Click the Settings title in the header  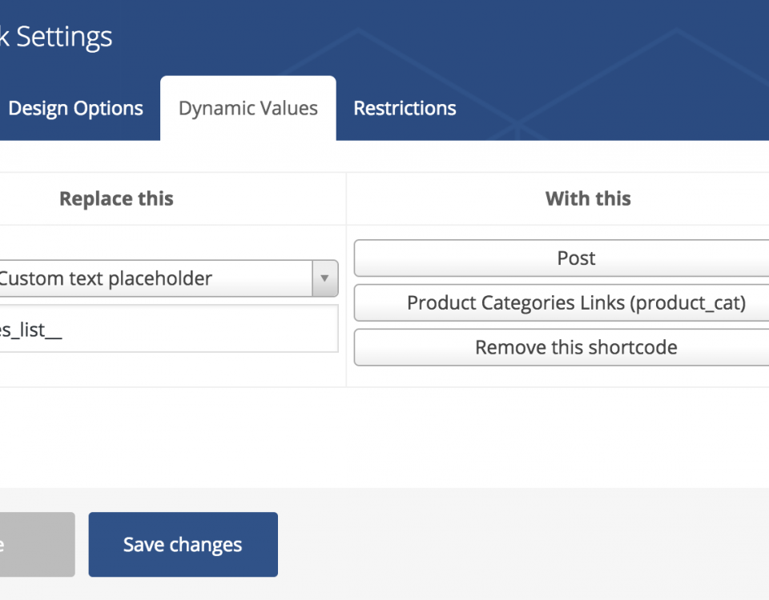click(x=64, y=38)
